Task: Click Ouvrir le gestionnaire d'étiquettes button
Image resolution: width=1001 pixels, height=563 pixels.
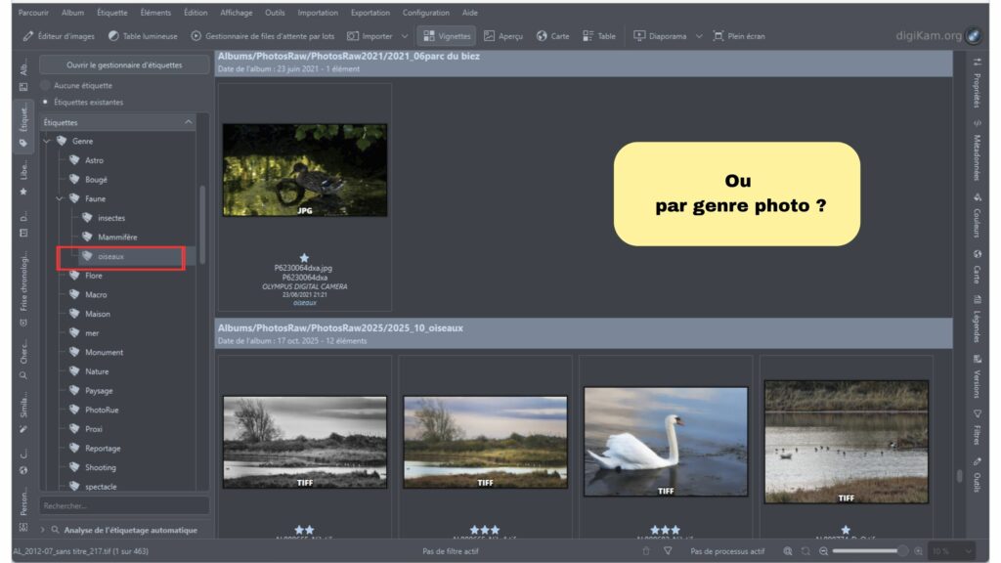Action: (x=124, y=65)
